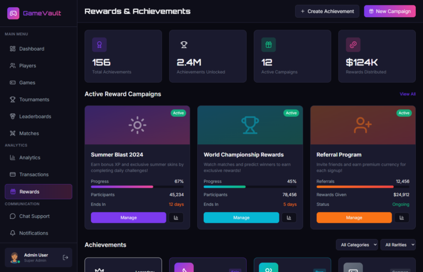Click the Dashboard grid icon
The image size is (423, 272).
click(x=13, y=49)
